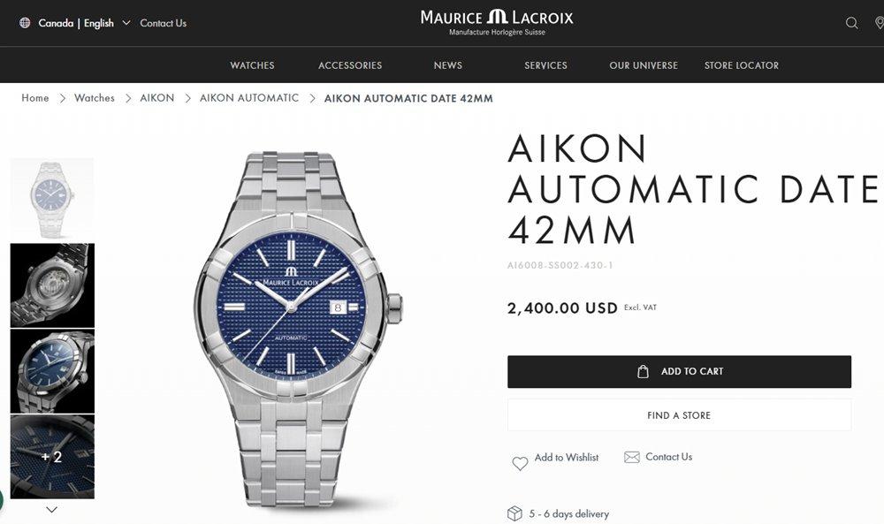The image size is (884, 524).
Task: Open the search magnifier icon
Action: click(851, 23)
